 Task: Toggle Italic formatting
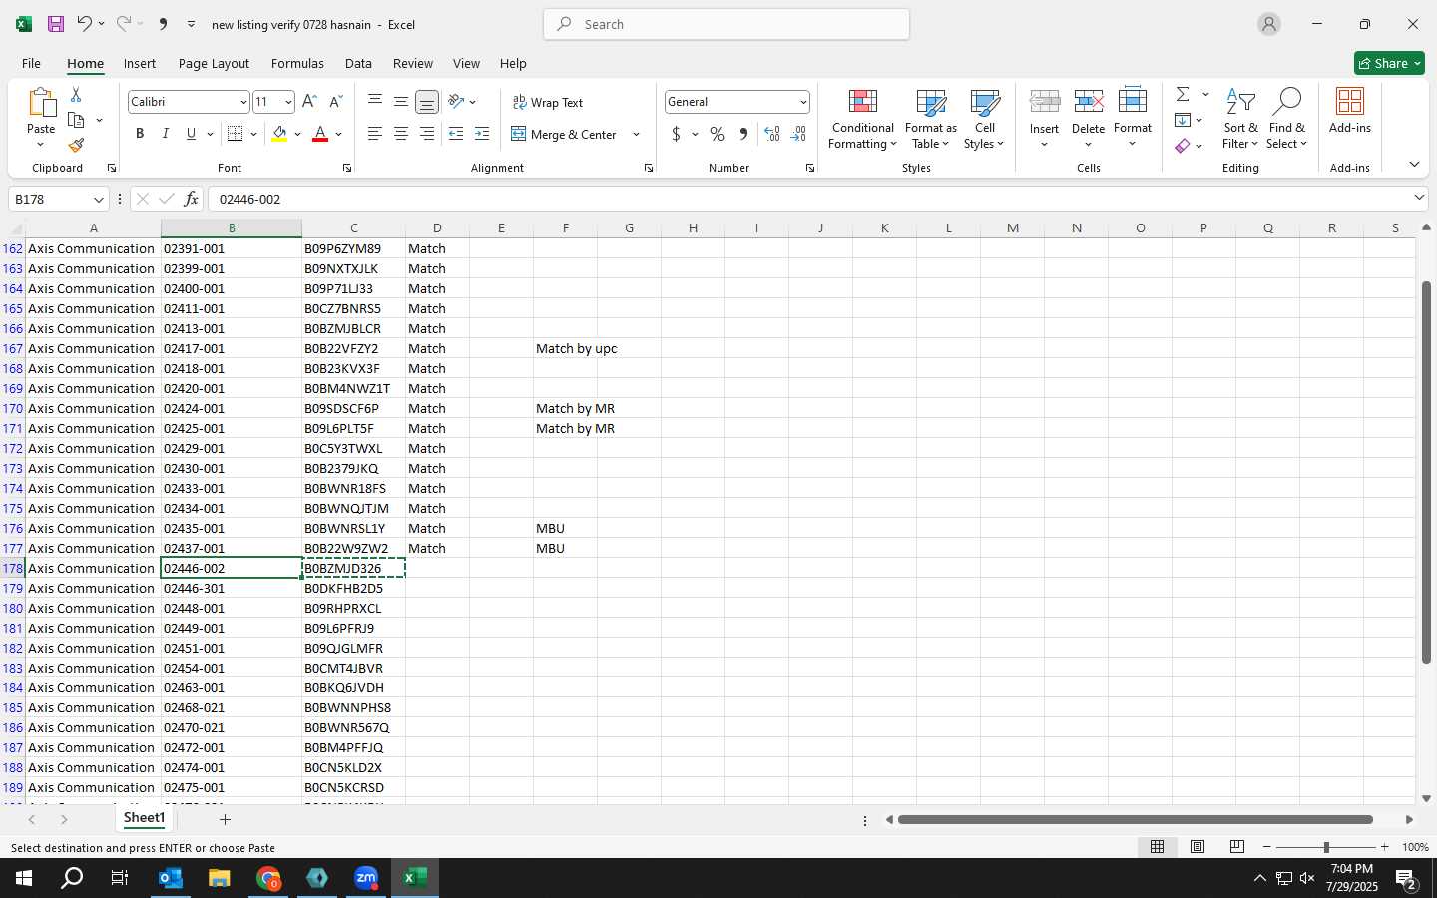(166, 134)
